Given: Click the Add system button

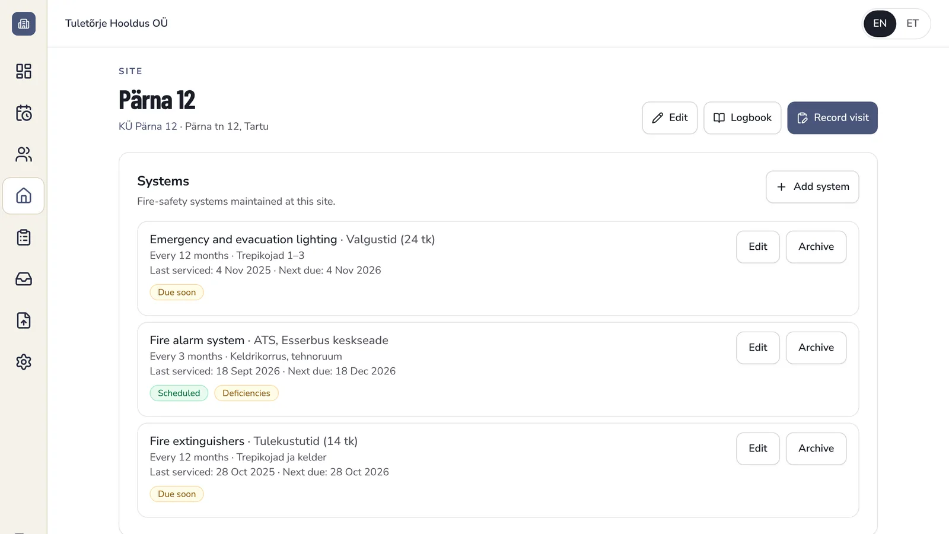Looking at the screenshot, I should coord(812,187).
